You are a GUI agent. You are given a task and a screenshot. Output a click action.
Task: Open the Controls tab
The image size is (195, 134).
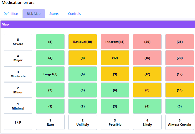pyautogui.click(x=74, y=14)
